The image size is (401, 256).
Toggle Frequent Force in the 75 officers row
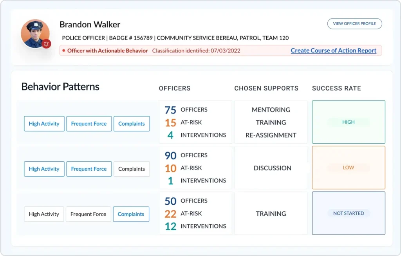tap(89, 124)
